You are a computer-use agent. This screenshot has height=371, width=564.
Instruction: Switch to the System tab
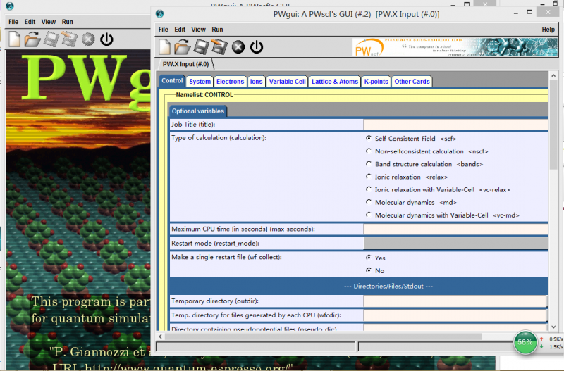tap(200, 82)
